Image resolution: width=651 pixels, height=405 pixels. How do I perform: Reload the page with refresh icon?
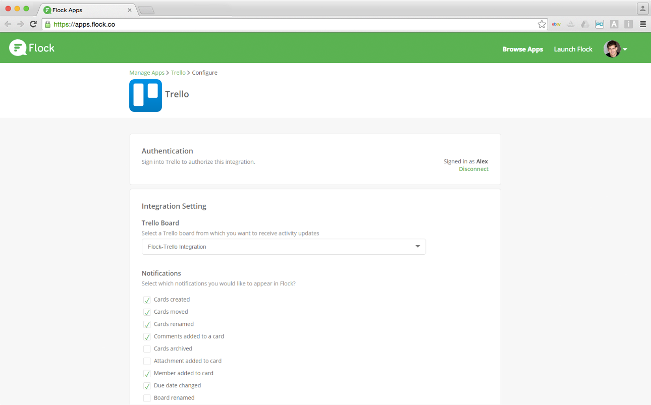coord(33,24)
